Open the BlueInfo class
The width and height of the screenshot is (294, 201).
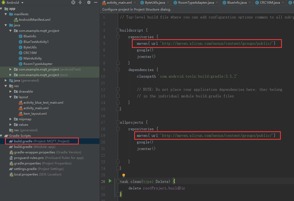coord(30,36)
